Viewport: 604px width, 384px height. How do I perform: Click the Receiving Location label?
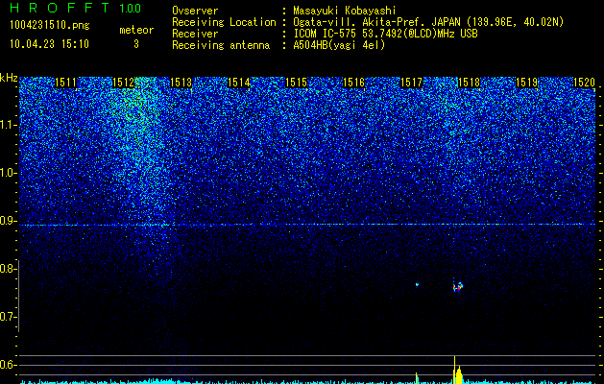click(224, 22)
